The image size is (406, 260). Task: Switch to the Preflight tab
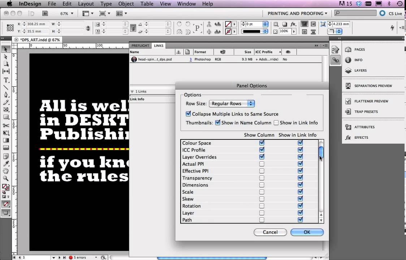[140, 45]
